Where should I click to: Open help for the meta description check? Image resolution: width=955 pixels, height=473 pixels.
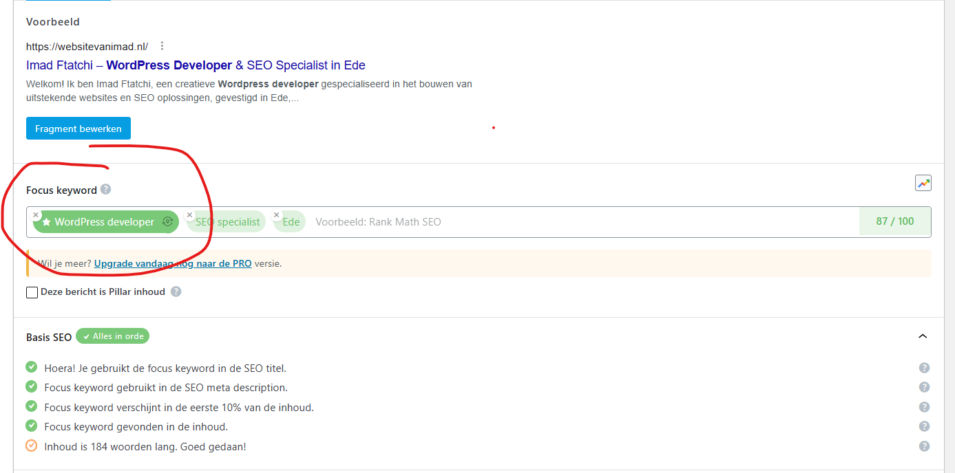click(x=924, y=387)
